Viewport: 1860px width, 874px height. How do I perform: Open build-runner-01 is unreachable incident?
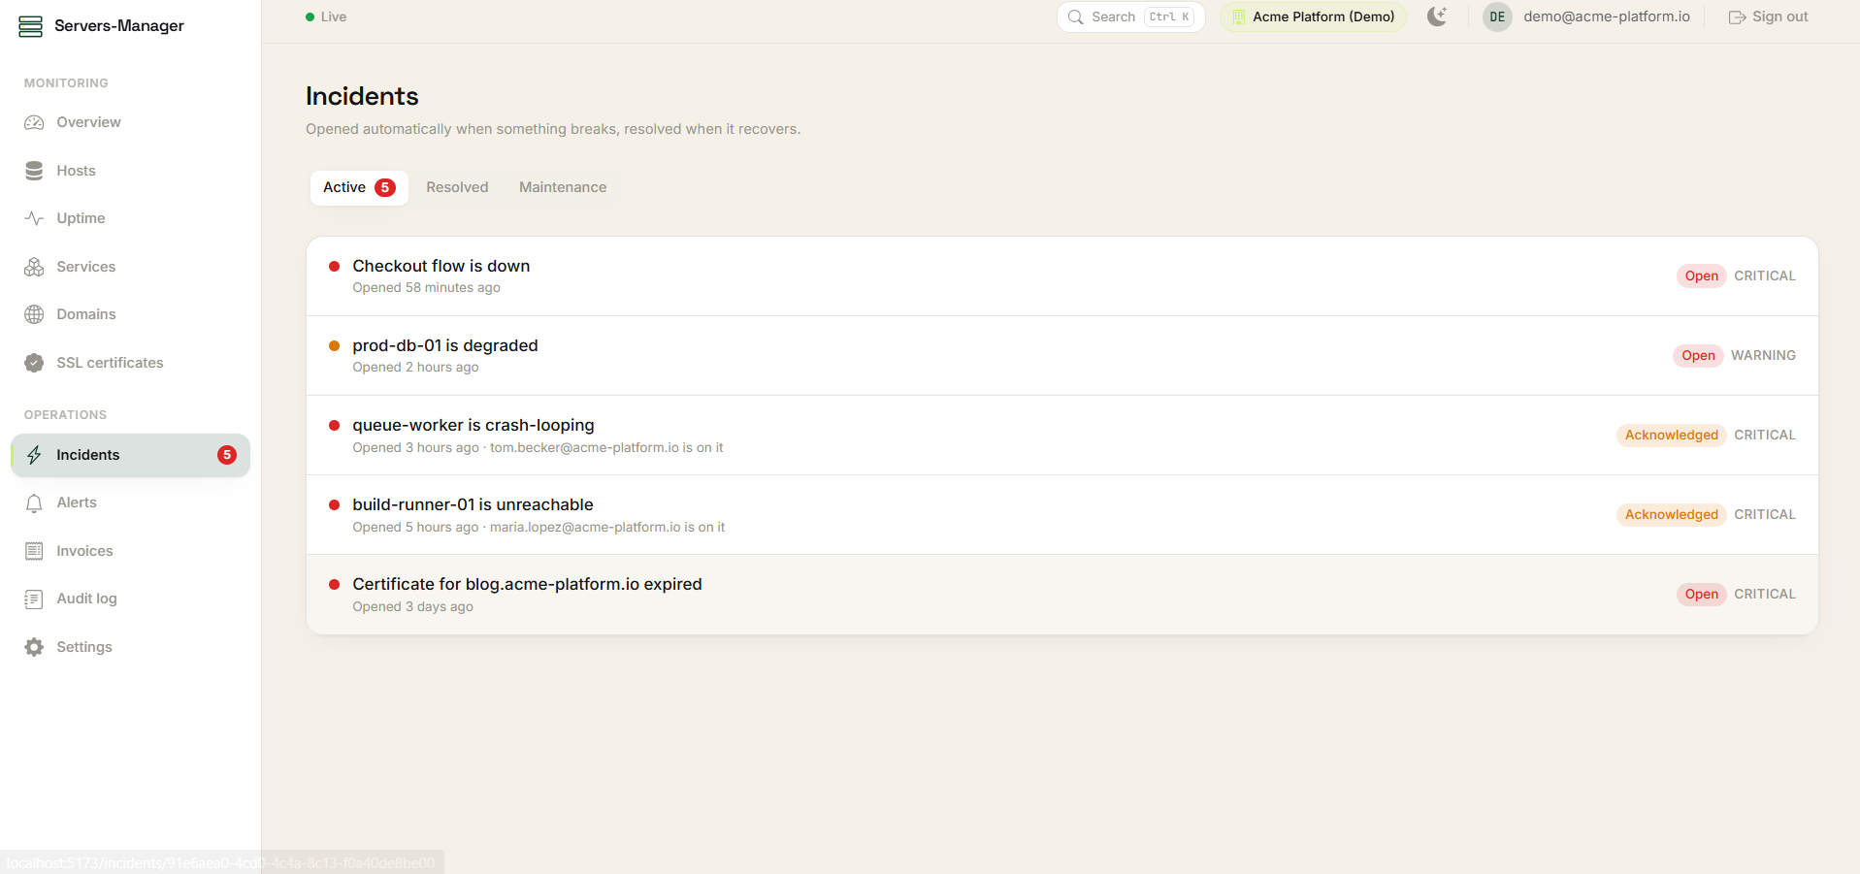tap(1062, 515)
